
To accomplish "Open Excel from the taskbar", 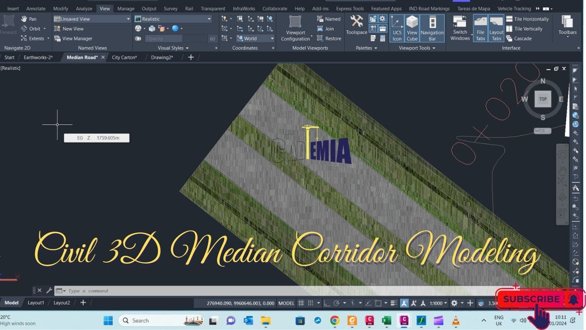I will [x=386, y=320].
